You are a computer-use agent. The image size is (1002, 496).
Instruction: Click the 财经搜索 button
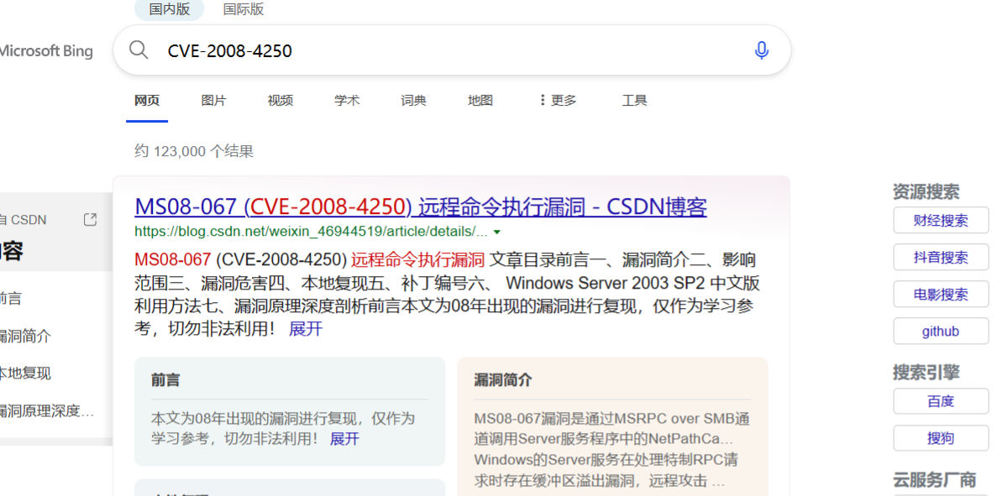click(x=941, y=220)
